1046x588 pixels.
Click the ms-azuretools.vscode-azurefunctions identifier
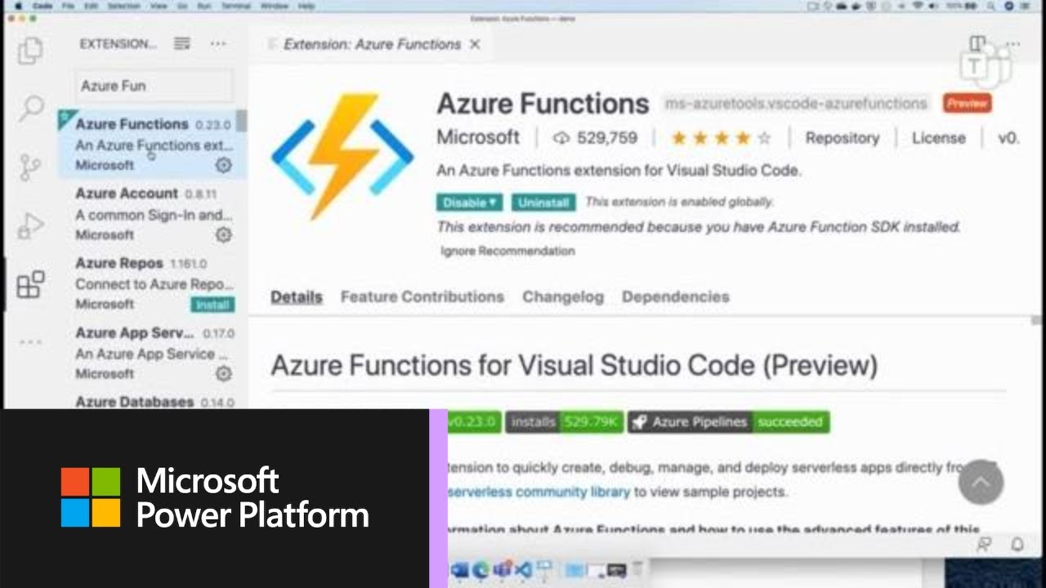pos(796,104)
